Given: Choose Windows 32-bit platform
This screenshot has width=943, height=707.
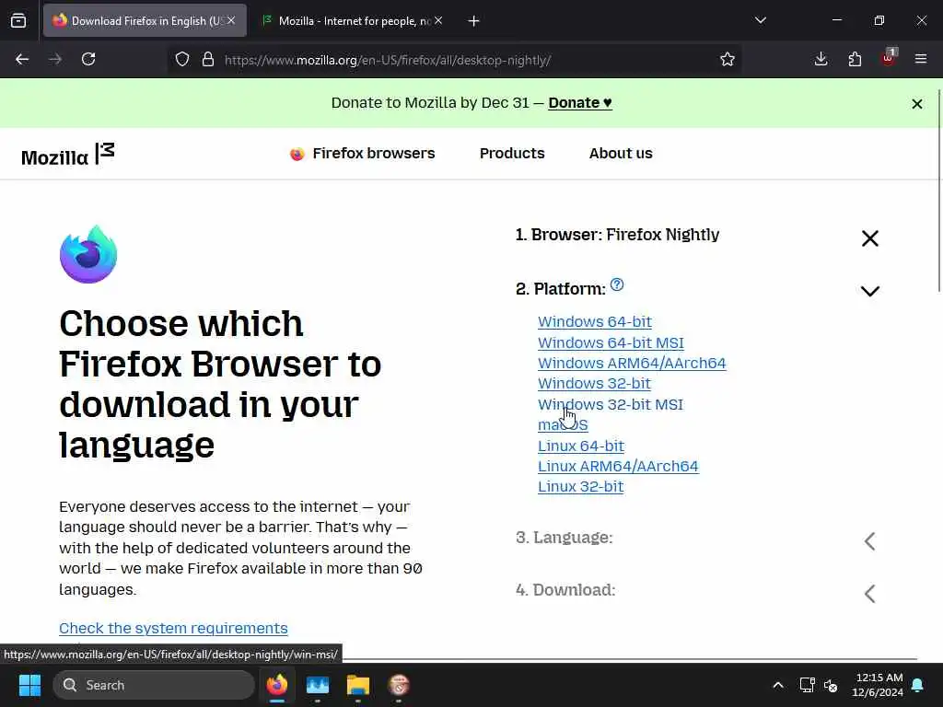Looking at the screenshot, I should click(594, 384).
